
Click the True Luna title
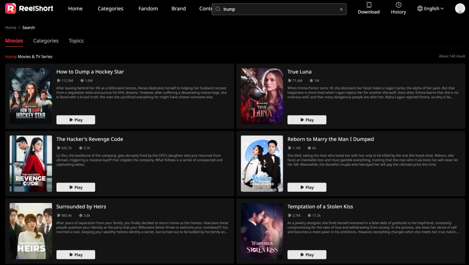click(x=299, y=72)
